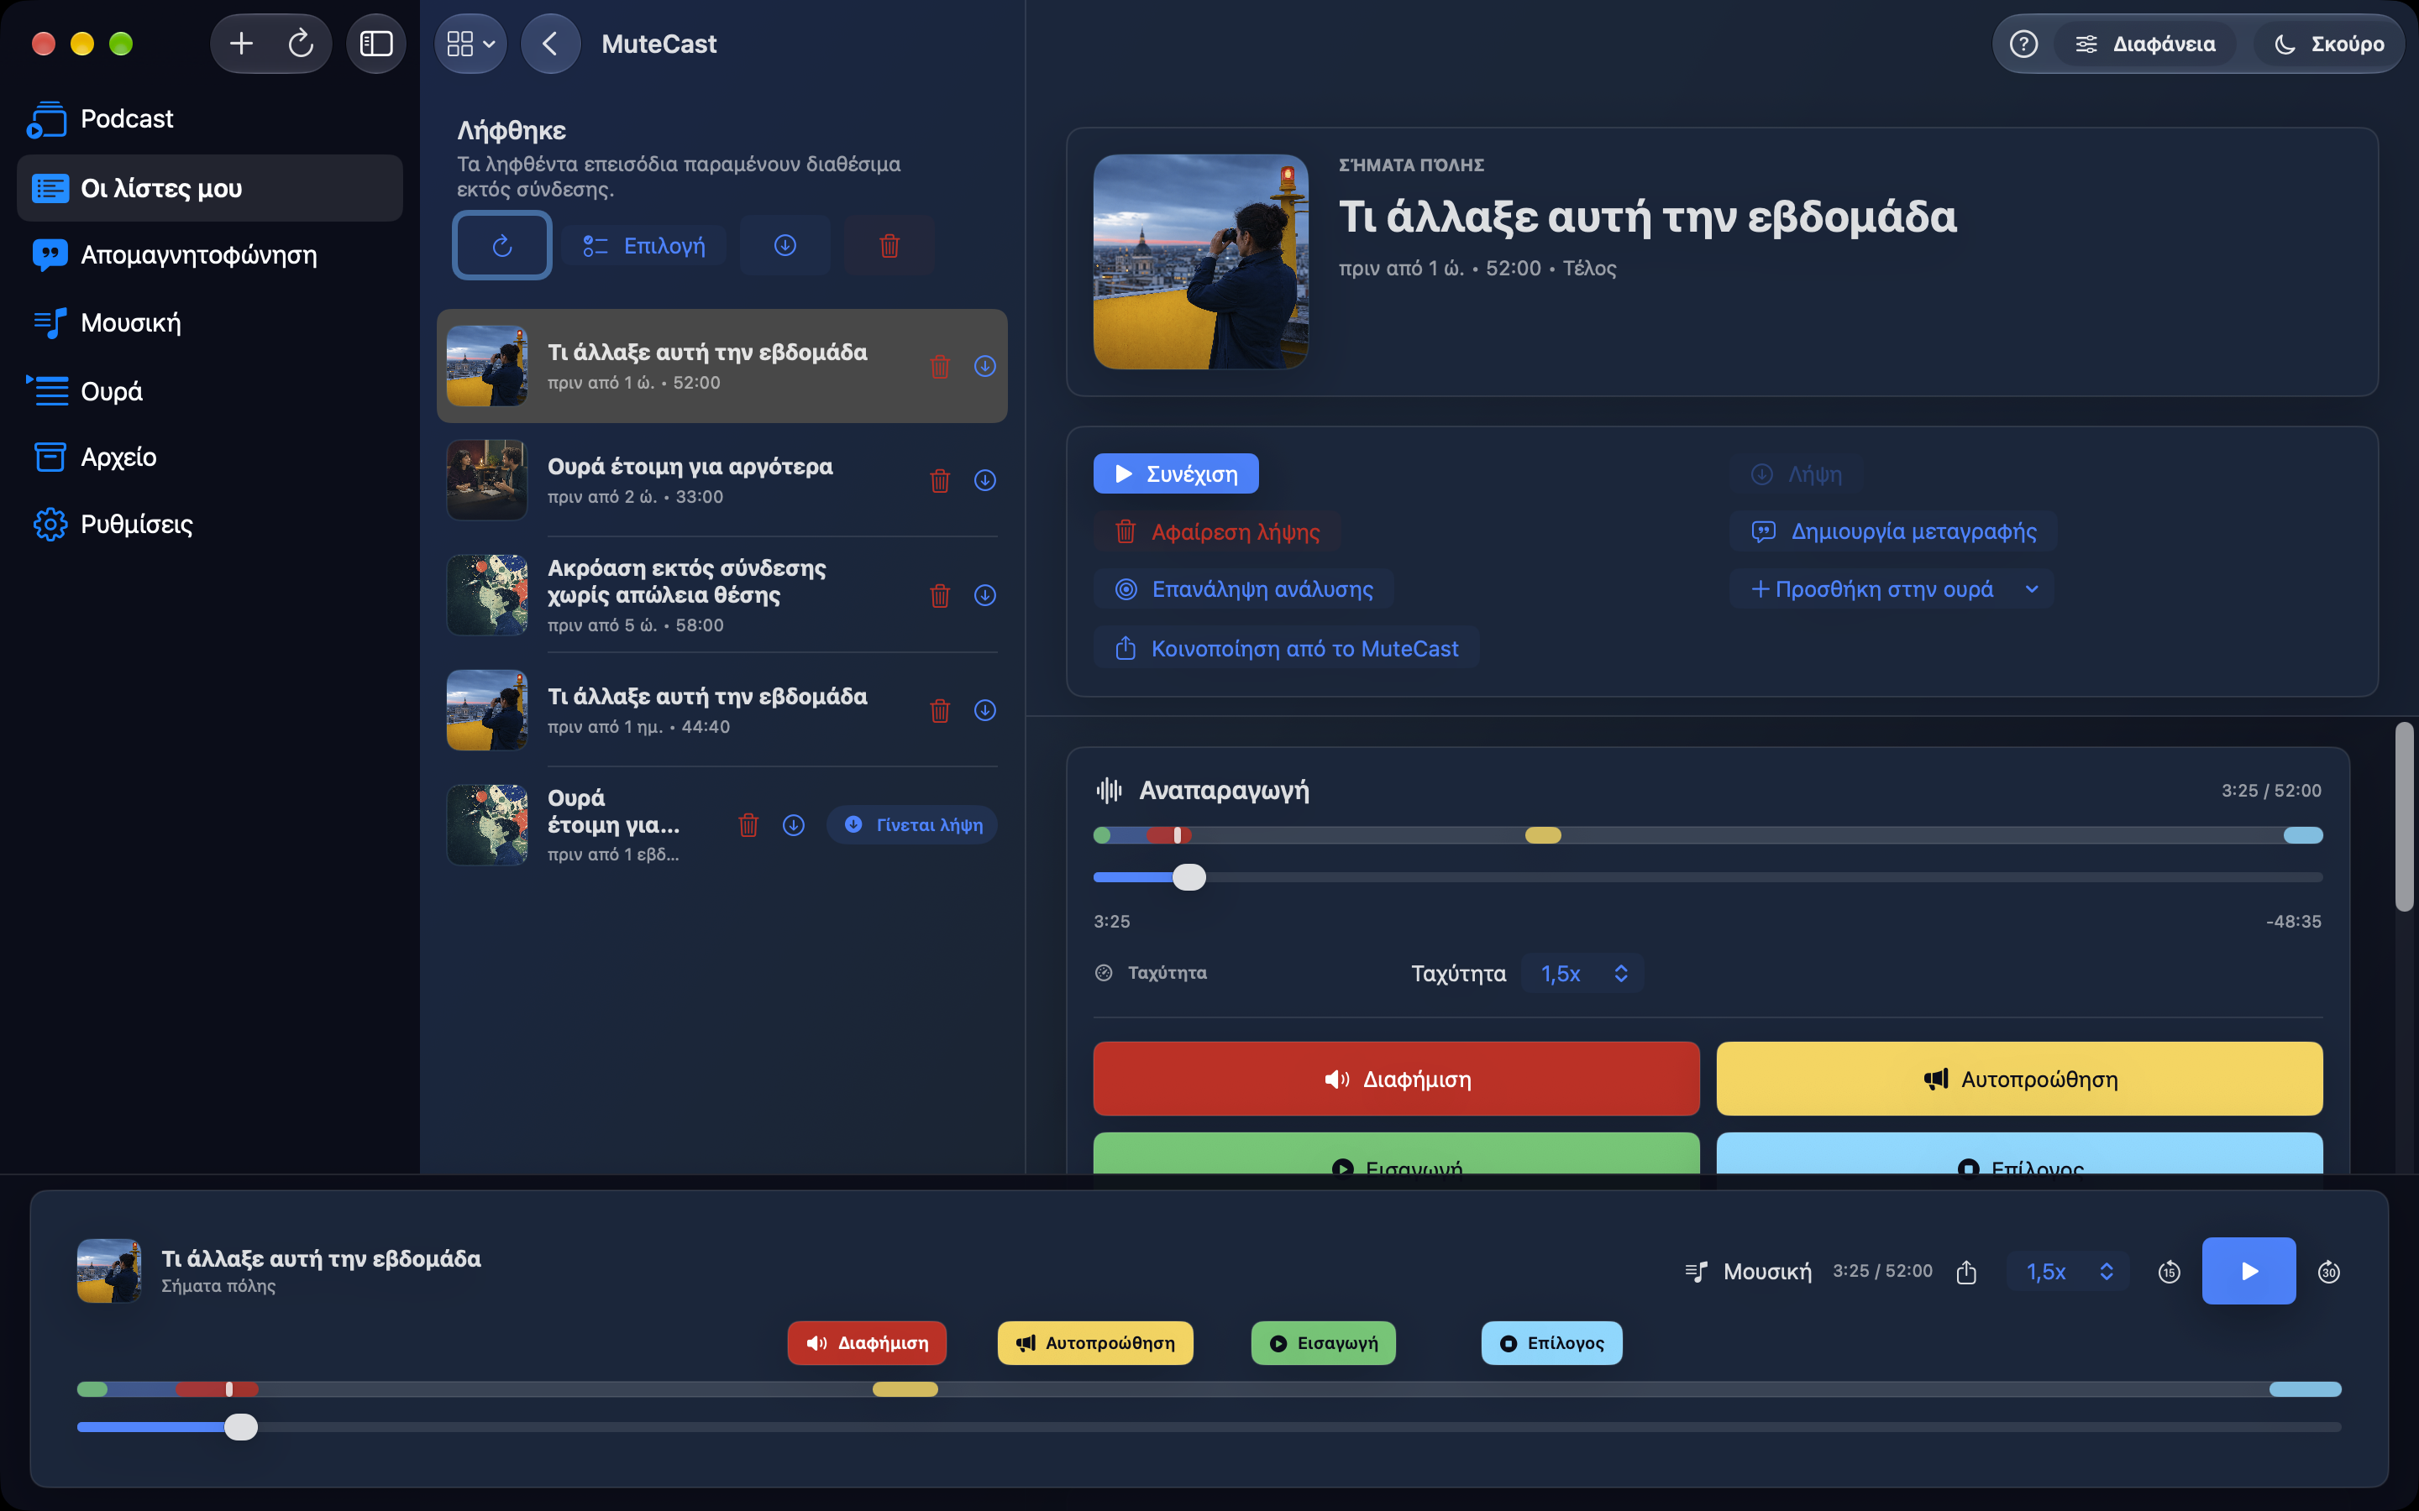Click download-all icon in Λήφθηκε toolbar
This screenshot has height=1511, width=2419.
(x=784, y=245)
